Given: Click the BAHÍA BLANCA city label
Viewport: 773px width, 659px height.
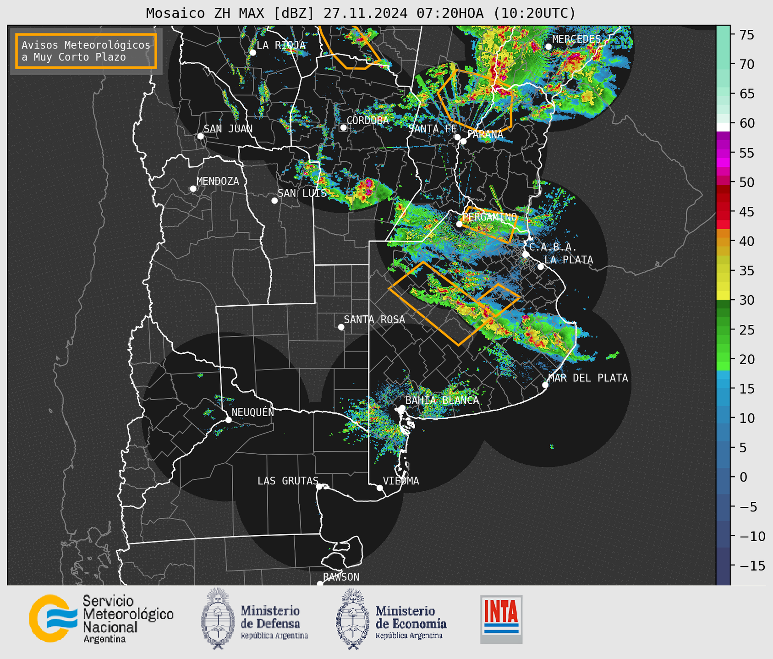Looking at the screenshot, I should click(x=442, y=400).
